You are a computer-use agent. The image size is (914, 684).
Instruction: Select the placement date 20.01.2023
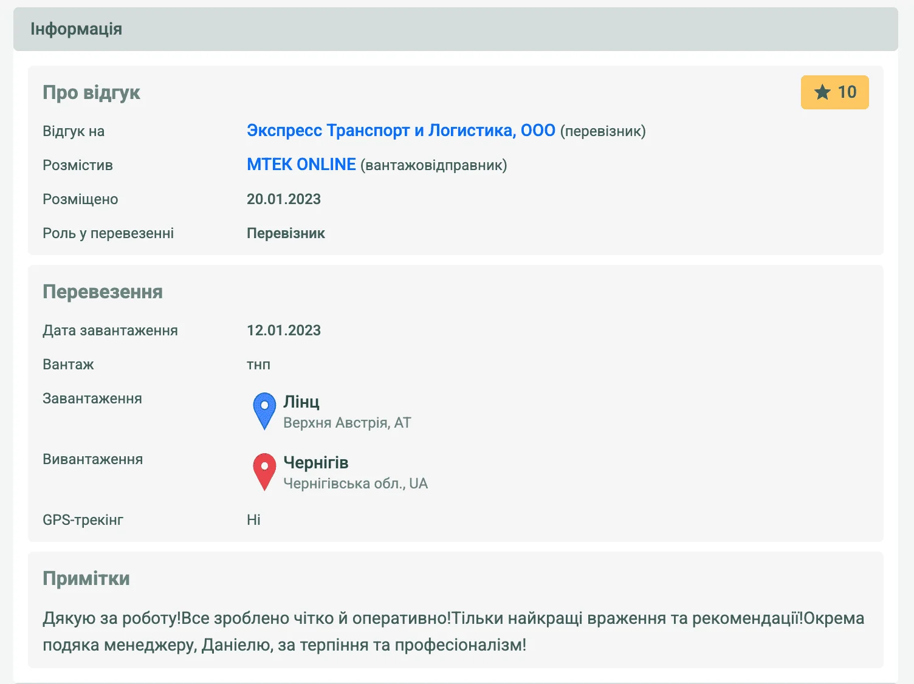click(x=283, y=199)
